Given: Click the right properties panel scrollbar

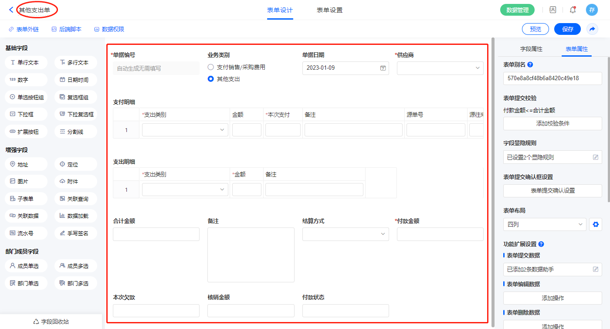Looking at the screenshot, I should pyautogui.click(x=608, y=131).
